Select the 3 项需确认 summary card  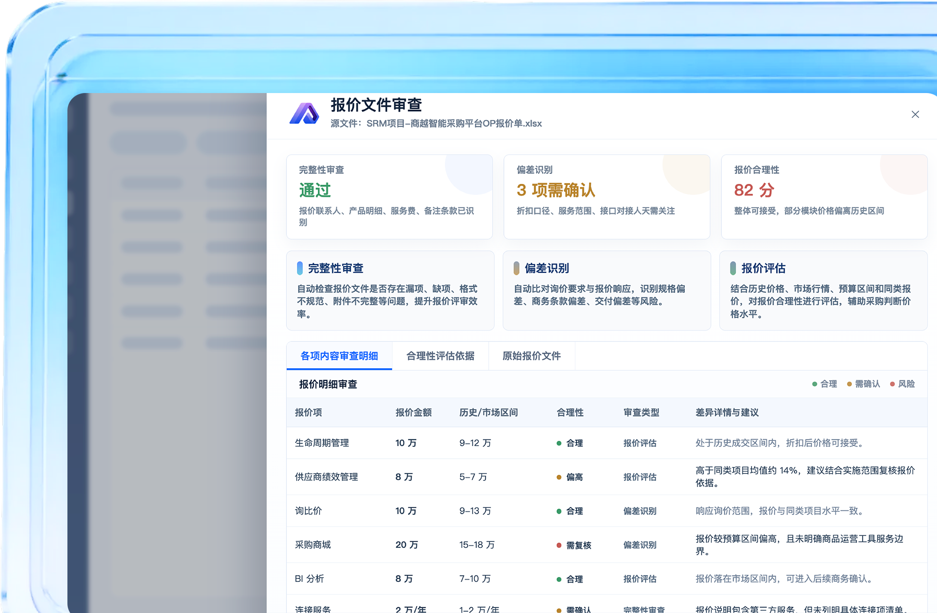[x=607, y=197]
